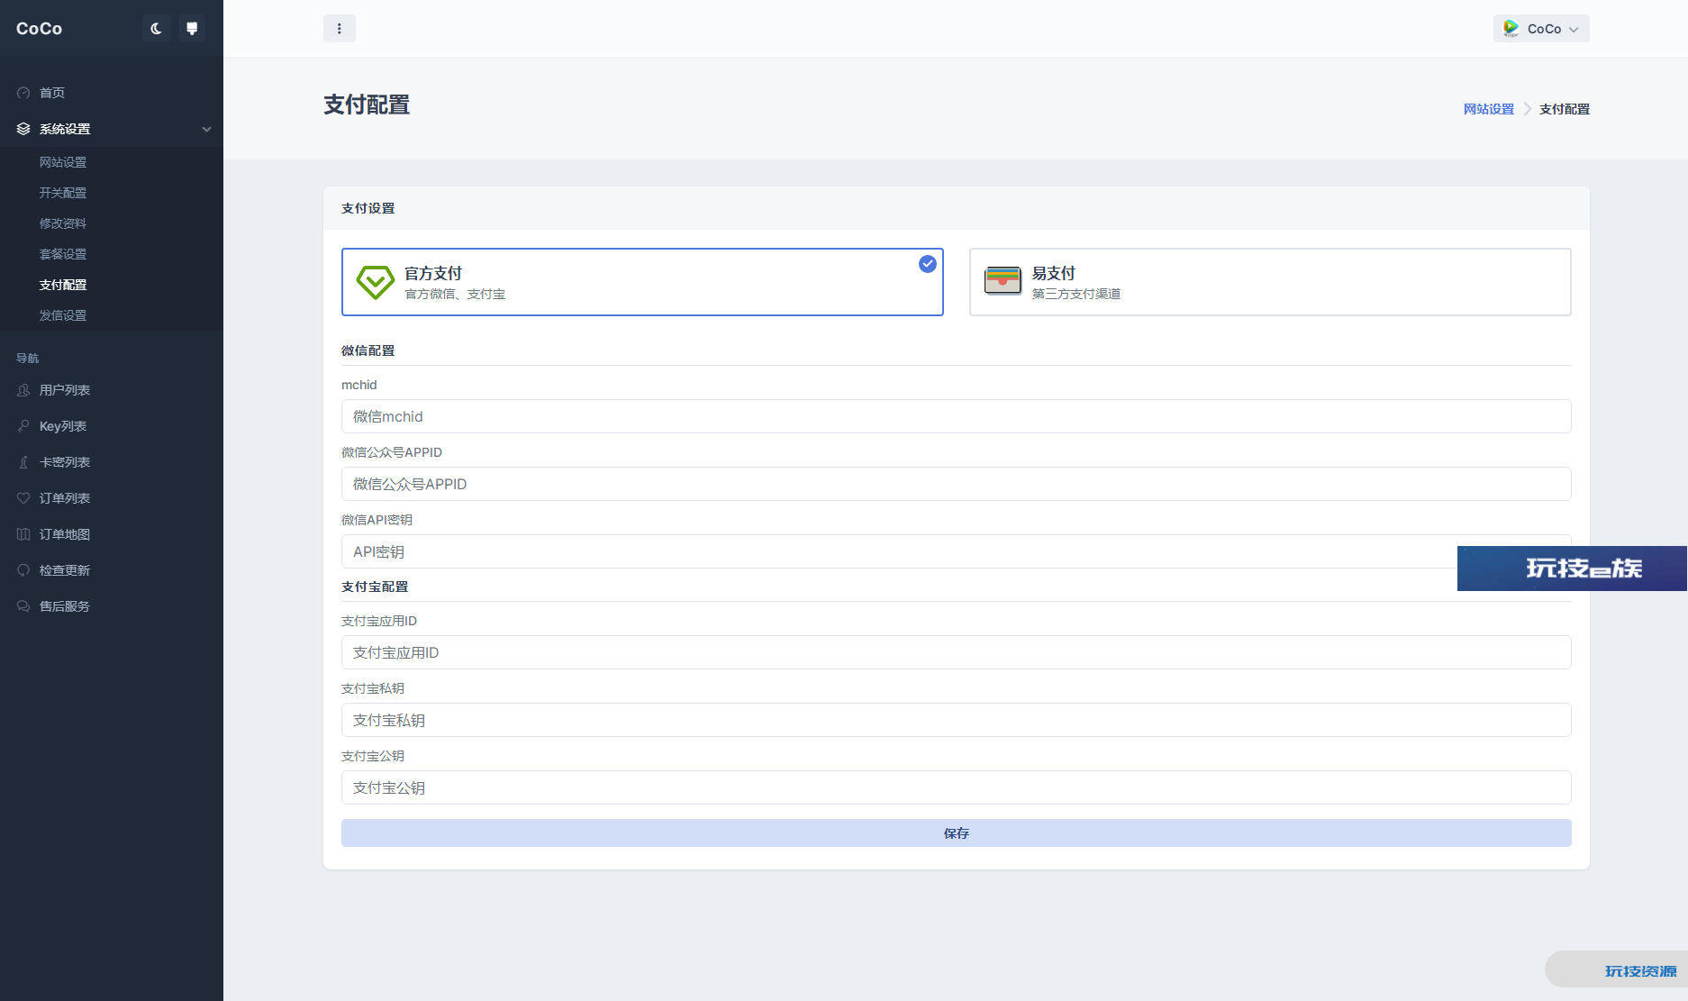Viewport: 1688px width, 1001px height.
Task: Click the 售后服务 chat icon
Action: 23,606
